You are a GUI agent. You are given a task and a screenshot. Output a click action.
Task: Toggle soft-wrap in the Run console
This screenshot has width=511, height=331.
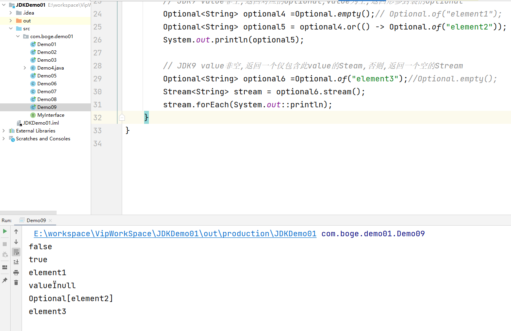click(x=16, y=252)
